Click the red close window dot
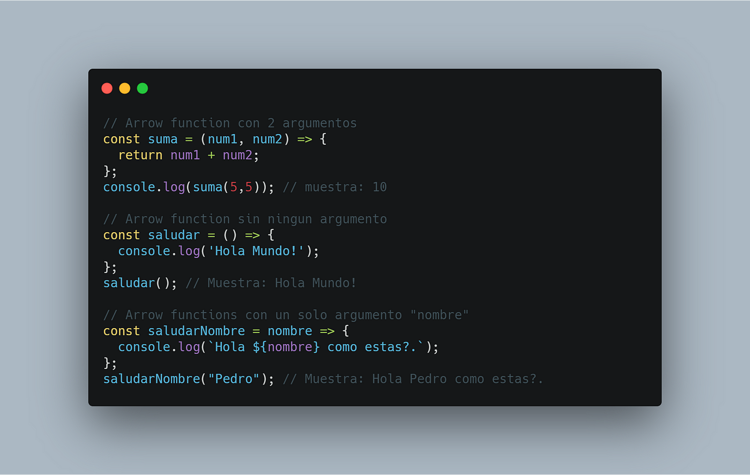The height and width of the screenshot is (475, 750). point(107,88)
